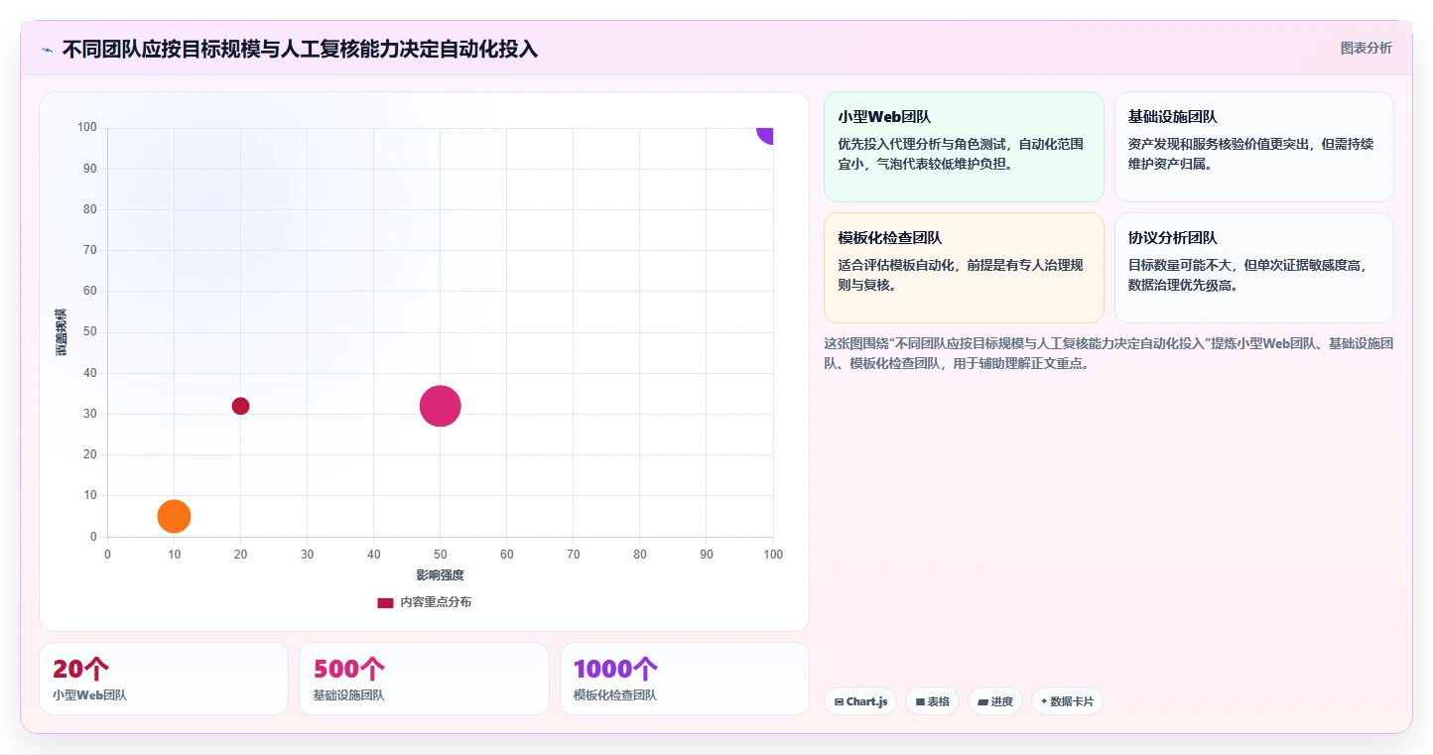Click the 模板化检查团队 label under 1000个

[615, 695]
